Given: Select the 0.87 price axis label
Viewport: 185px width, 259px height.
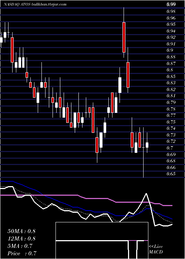Looking at the screenshot, I should 171,63.
